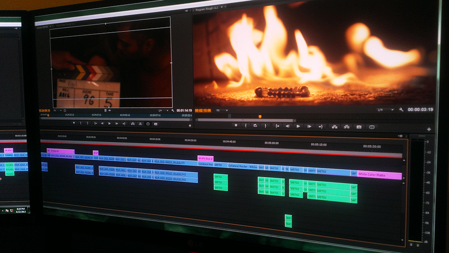Play the Program monitor sequence
Screen dimensions: 449x253
pyautogui.click(x=298, y=126)
